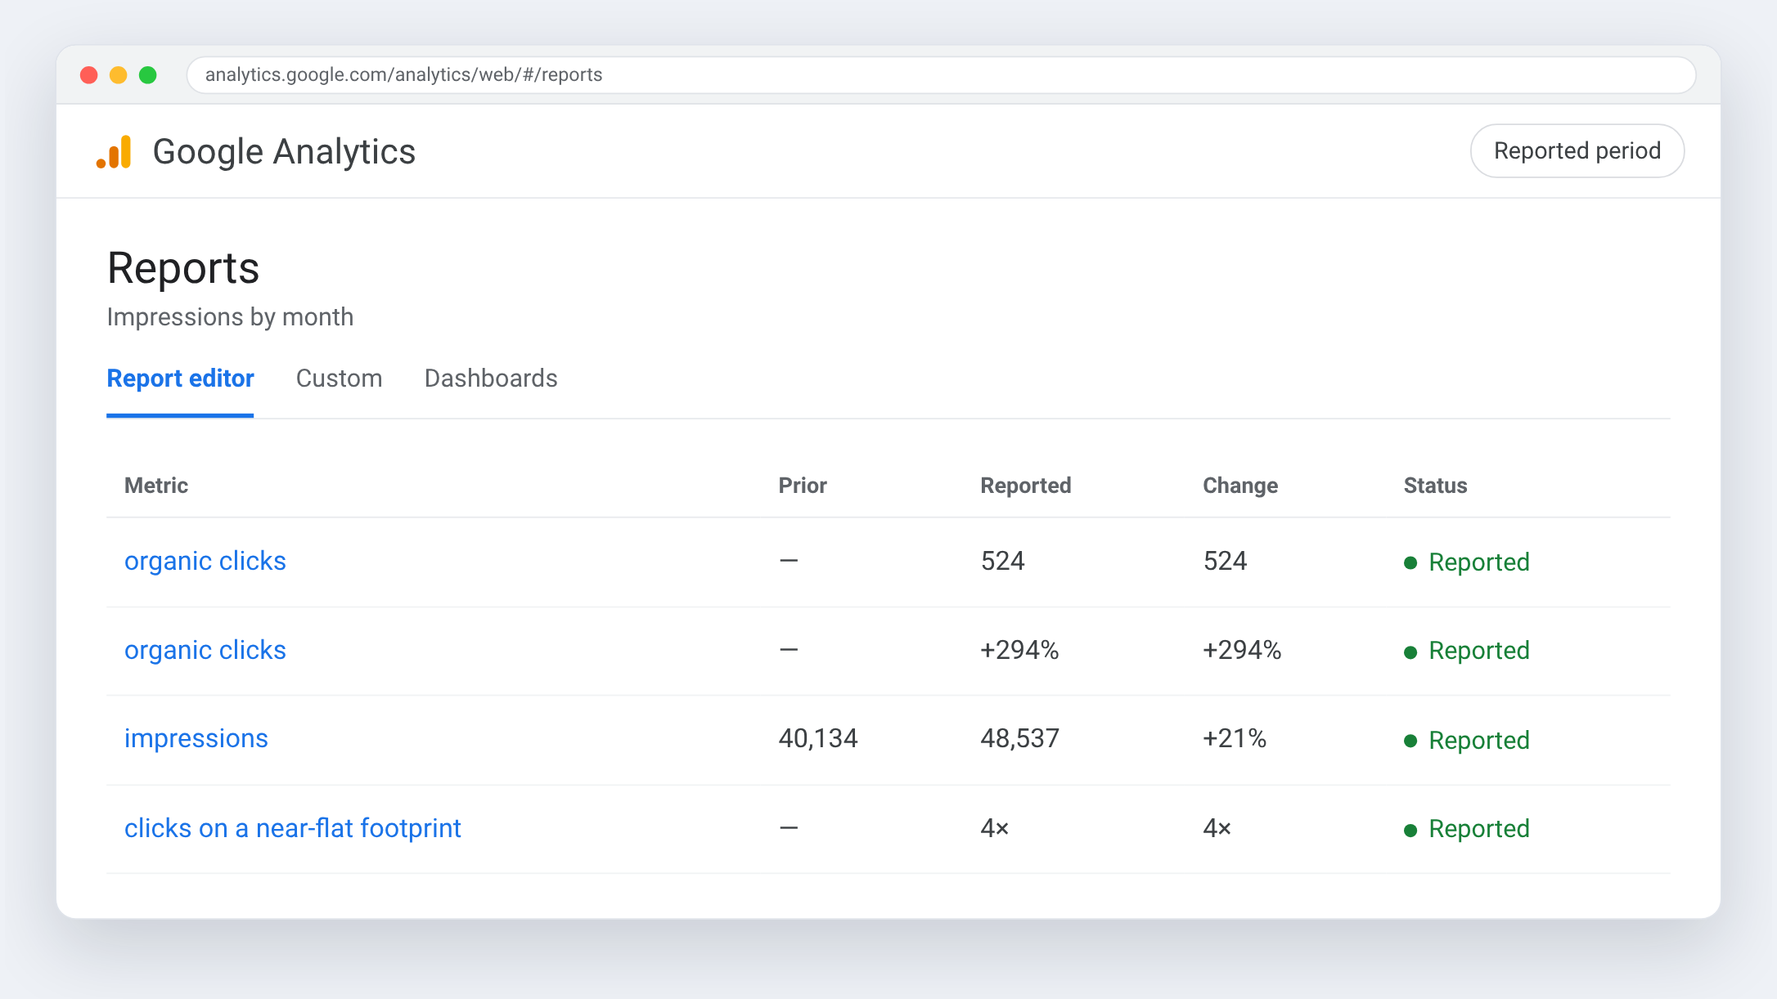
Task: Open the Reported period selector
Action: click(x=1577, y=150)
